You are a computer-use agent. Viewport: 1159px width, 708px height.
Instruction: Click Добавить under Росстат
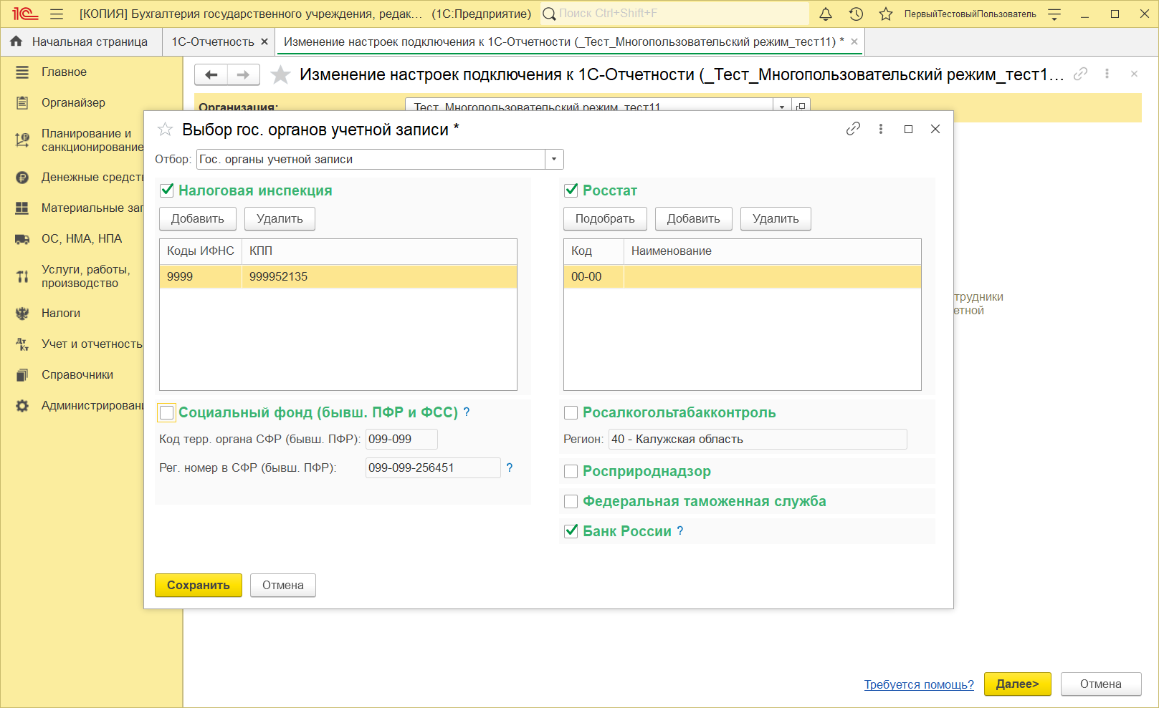click(693, 219)
